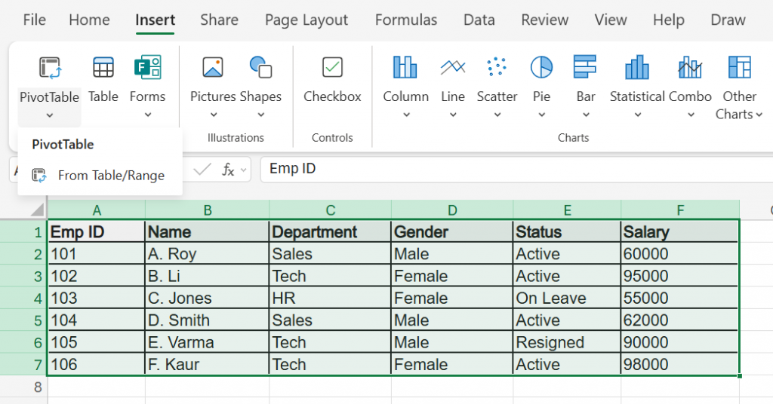Image resolution: width=773 pixels, height=404 pixels.
Task: Open the Page Layout tab
Action: pos(306,20)
